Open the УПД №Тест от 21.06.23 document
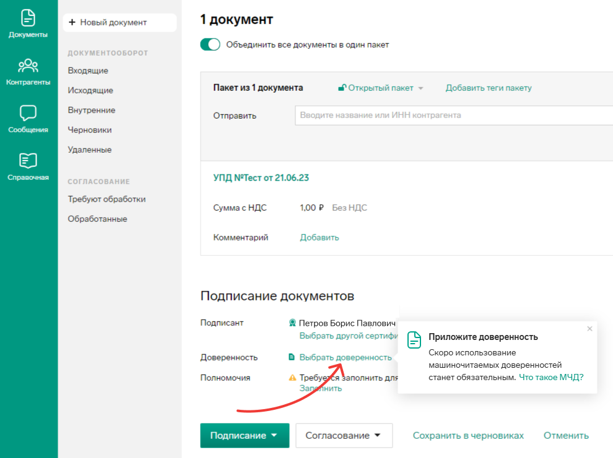613x458 pixels. coord(261,177)
